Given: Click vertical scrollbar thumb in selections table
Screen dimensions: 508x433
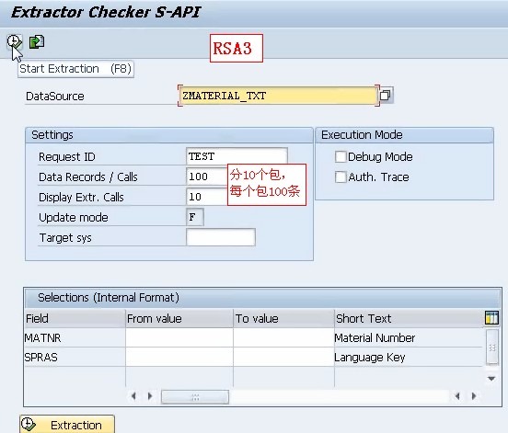Looking at the screenshot, I should click(x=492, y=348).
